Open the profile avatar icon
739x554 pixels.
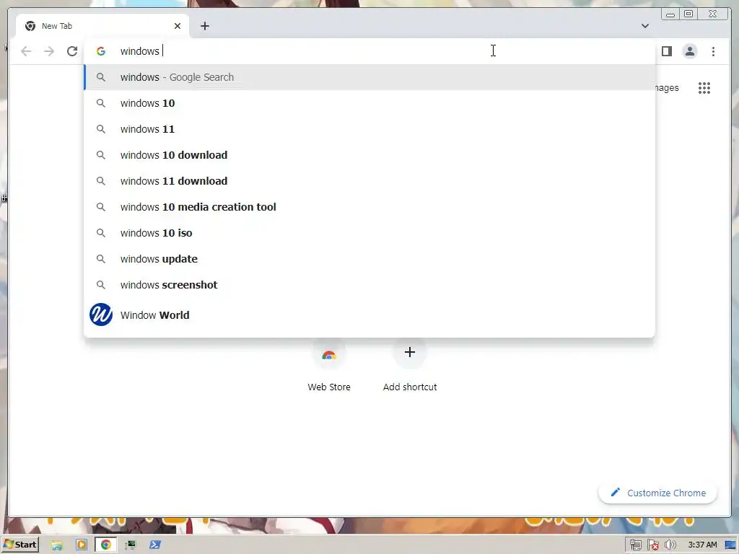coord(689,51)
